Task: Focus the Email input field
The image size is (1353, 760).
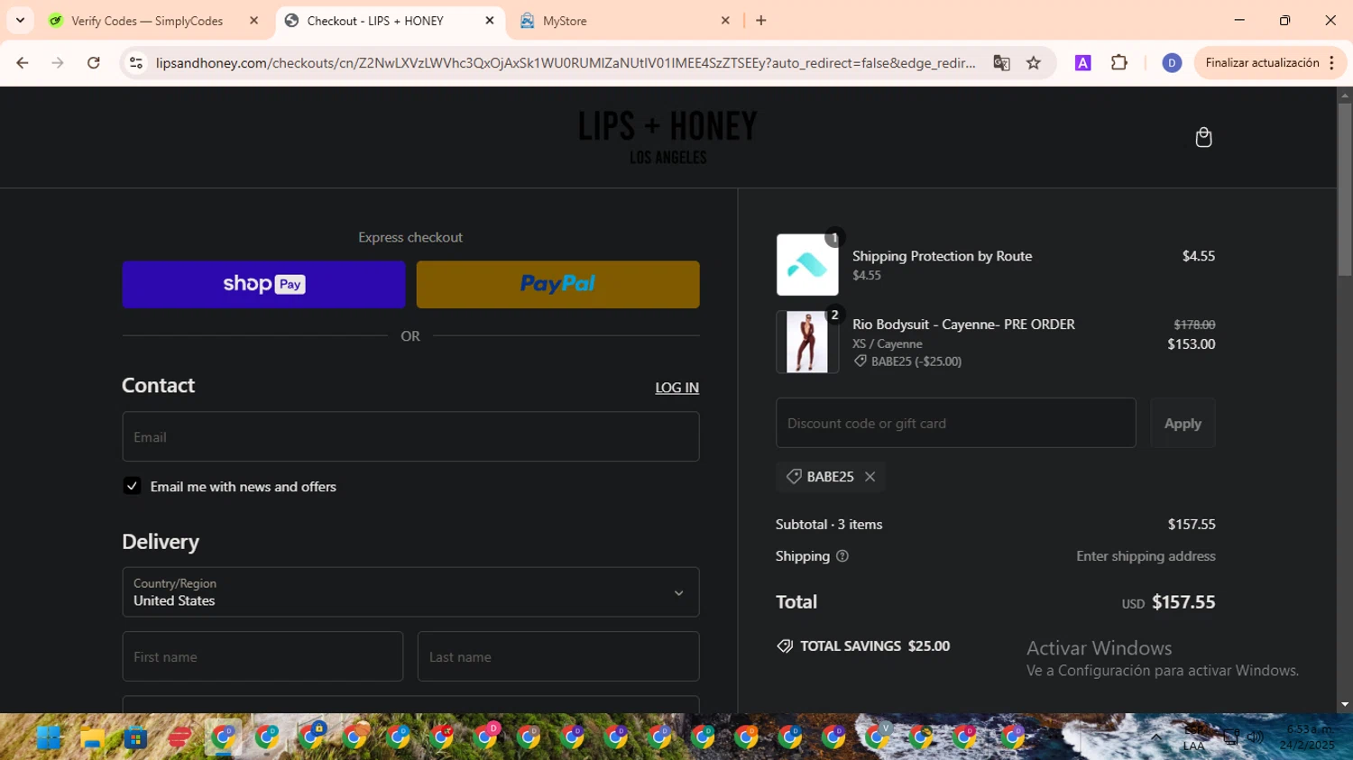Action: pyautogui.click(x=410, y=437)
